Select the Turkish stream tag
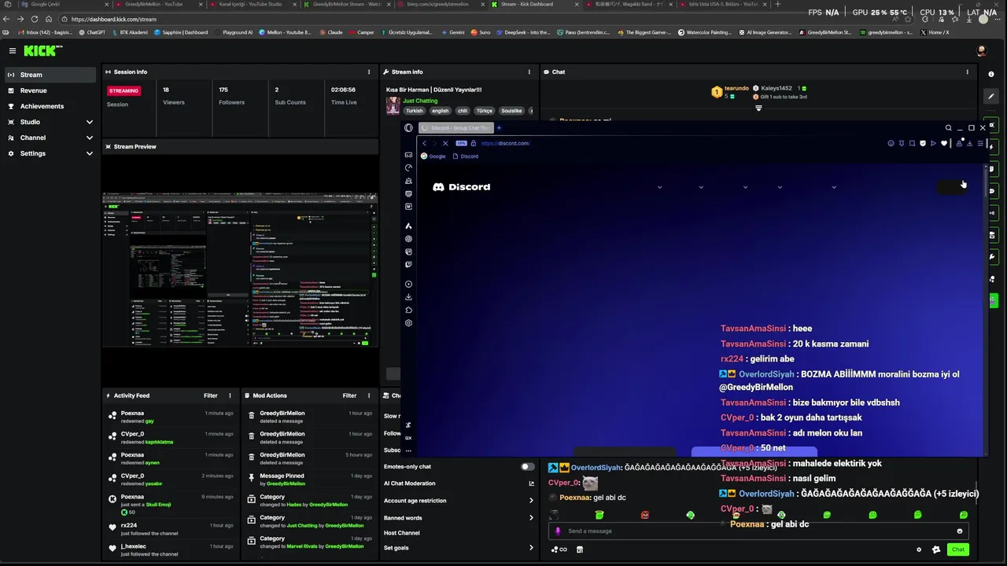This screenshot has height=566, width=1007. [415, 111]
